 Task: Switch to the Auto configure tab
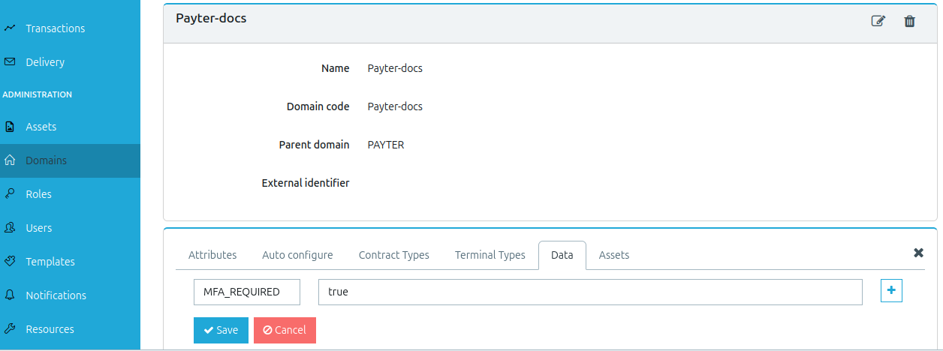tap(297, 255)
